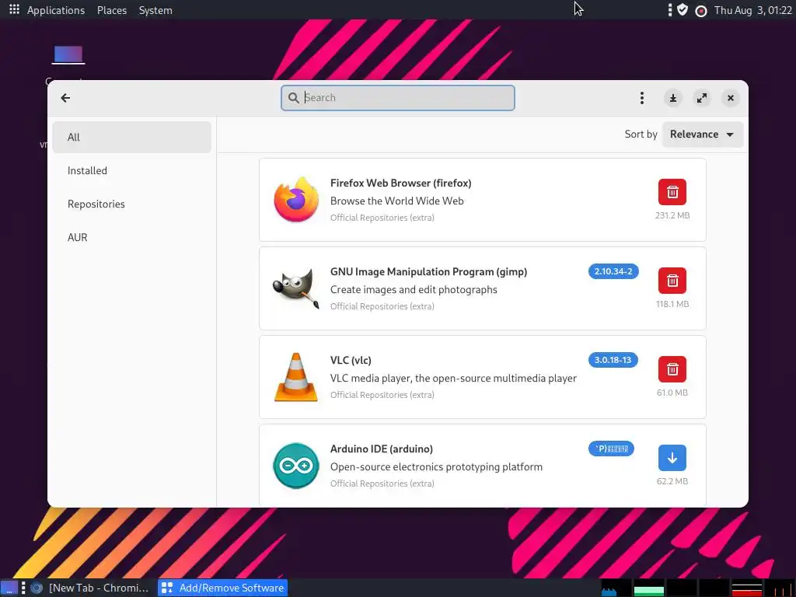Open the Applications grid icon in top panel
Screen dimensions: 796x597
(x=14, y=9)
